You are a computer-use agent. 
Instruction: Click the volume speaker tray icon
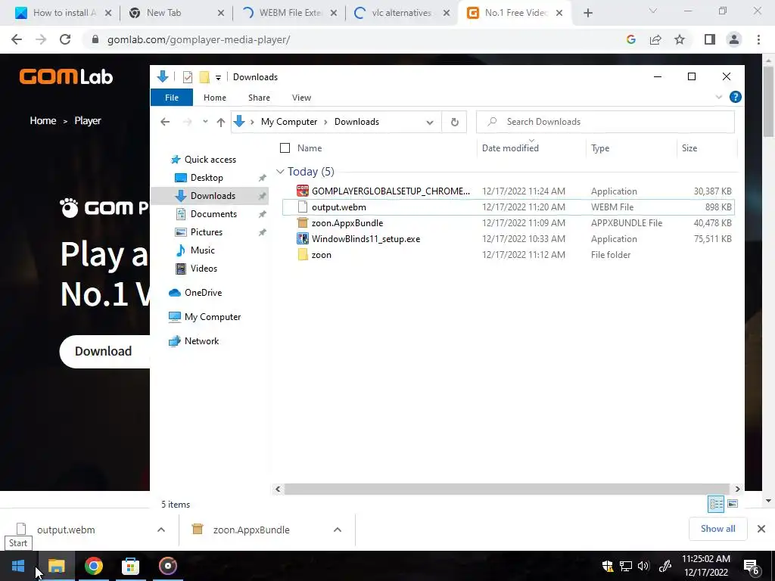point(643,566)
